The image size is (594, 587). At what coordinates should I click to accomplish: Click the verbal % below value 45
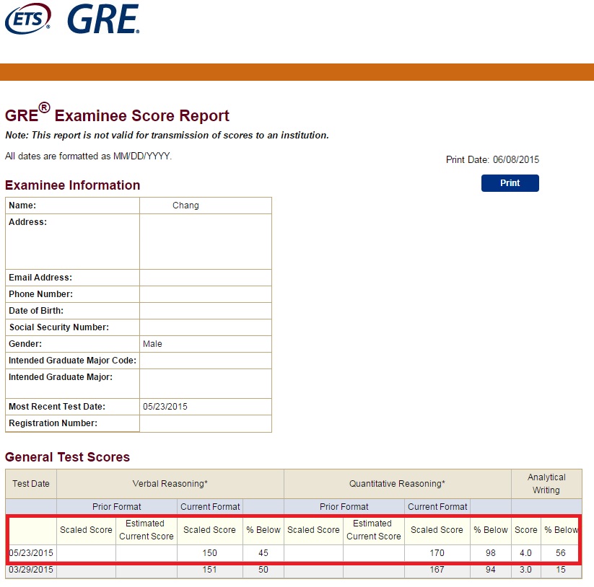point(263,553)
